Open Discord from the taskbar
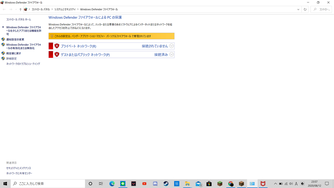Viewport: 334px width, 188px height. [x=155, y=184]
